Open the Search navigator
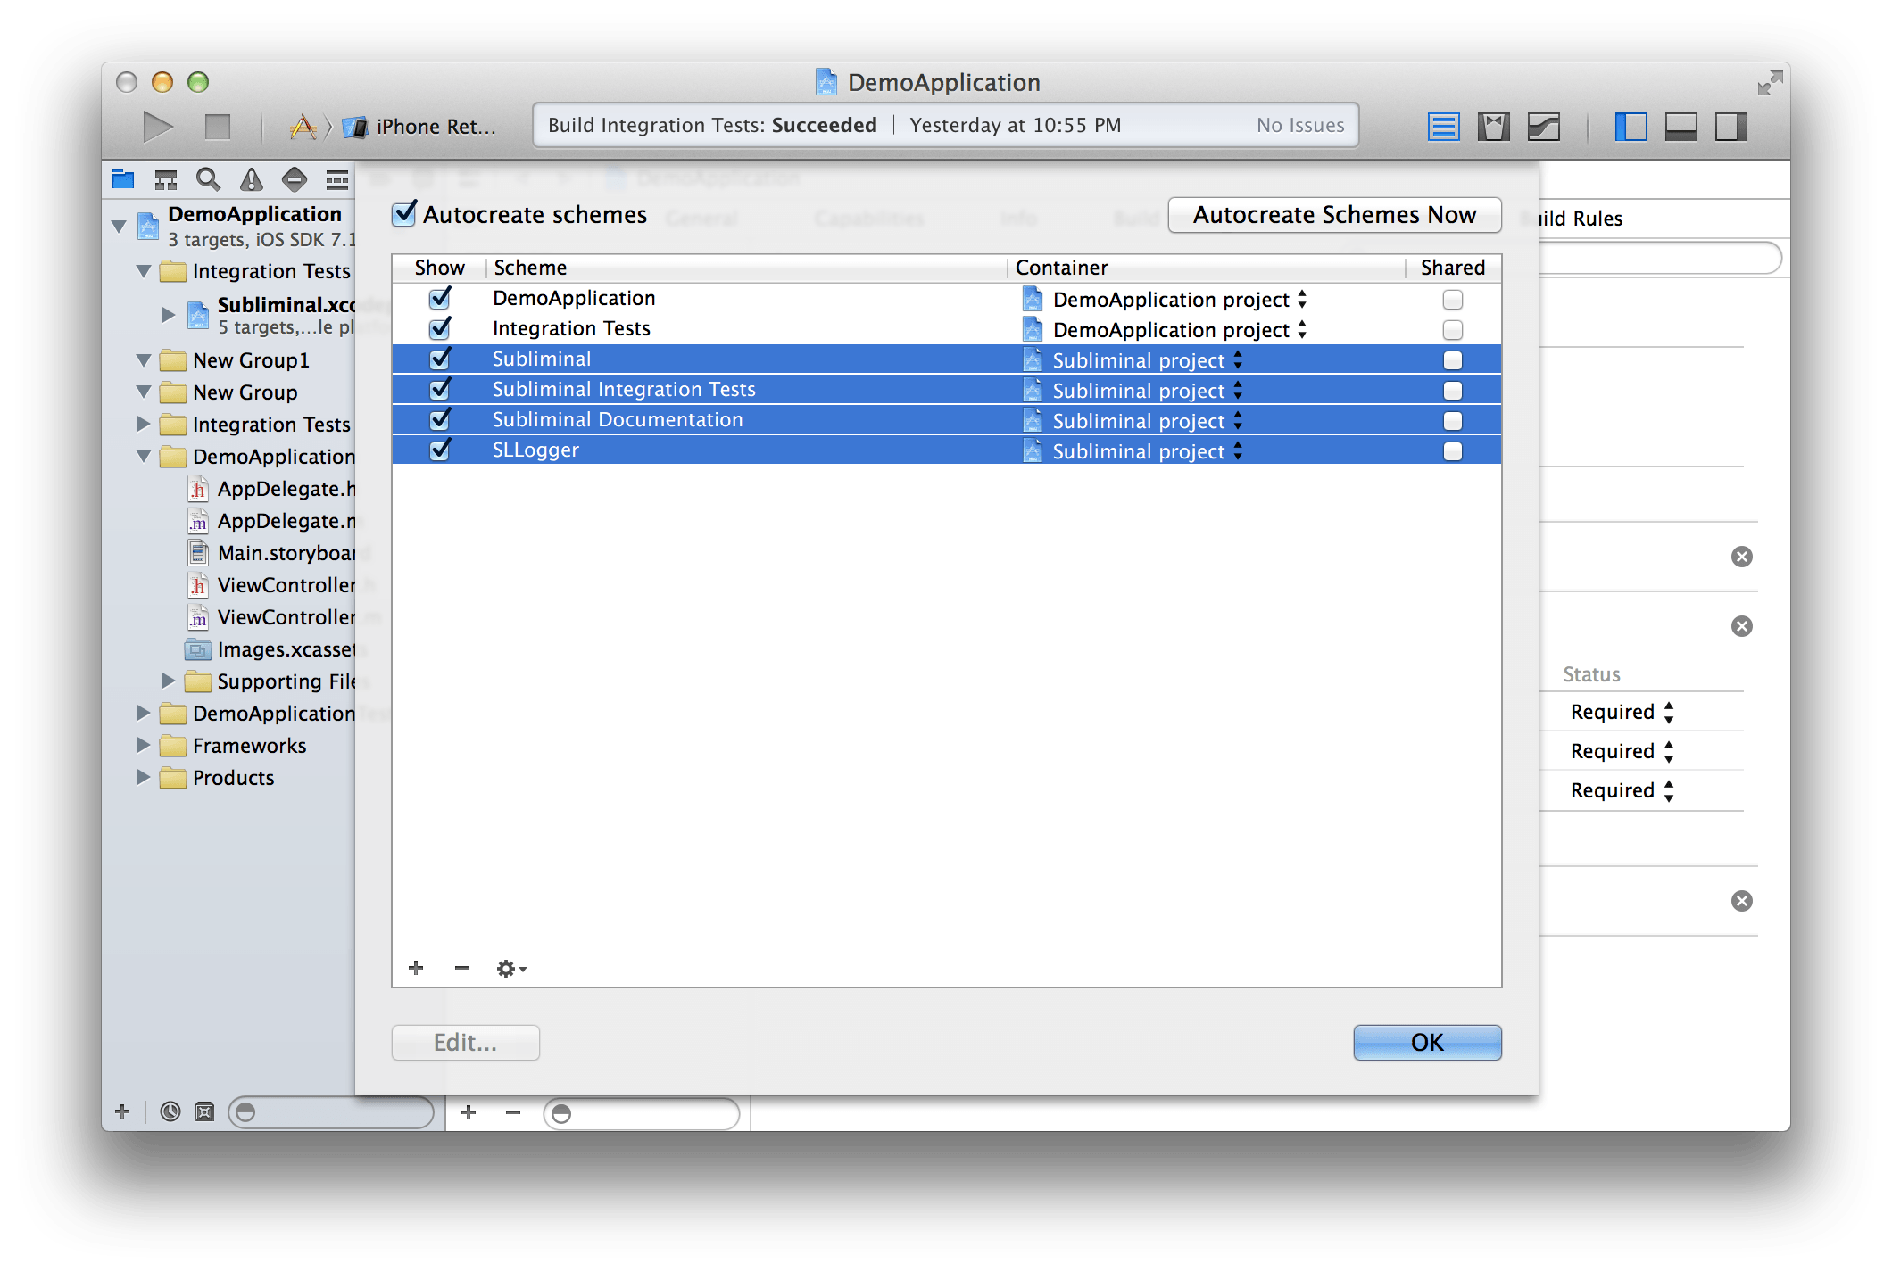The height and width of the screenshot is (1272, 1892). (208, 179)
